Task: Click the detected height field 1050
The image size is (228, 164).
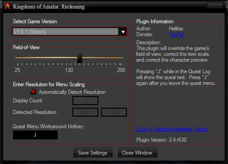Action: point(114,112)
